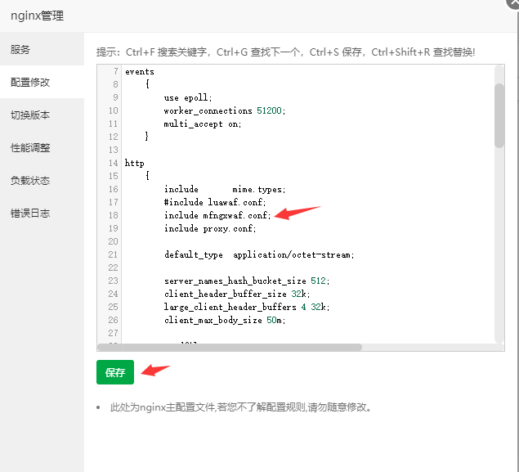Click the '#include luawaf.conf;' line
This screenshot has height=472, width=519.
click(x=215, y=202)
